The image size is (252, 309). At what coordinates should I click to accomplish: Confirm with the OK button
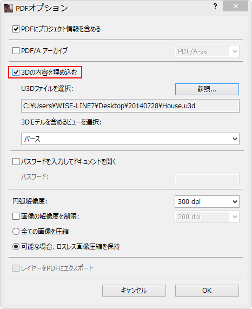(x=207, y=290)
